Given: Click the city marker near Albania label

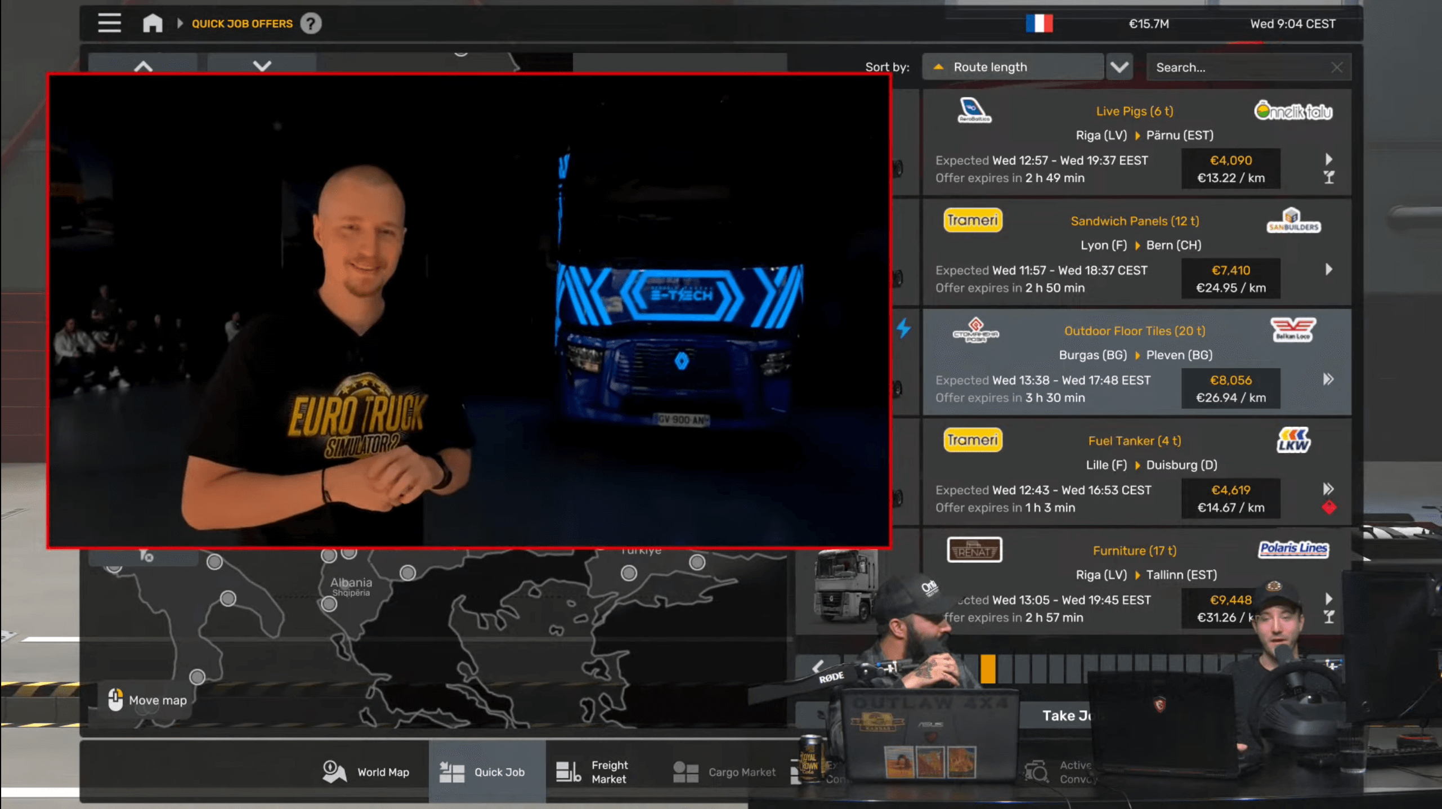Looking at the screenshot, I should 329,604.
